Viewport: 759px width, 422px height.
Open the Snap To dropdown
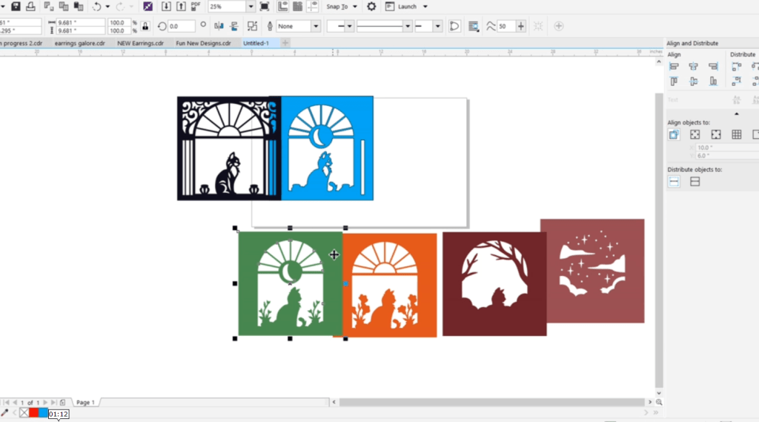pyautogui.click(x=342, y=6)
